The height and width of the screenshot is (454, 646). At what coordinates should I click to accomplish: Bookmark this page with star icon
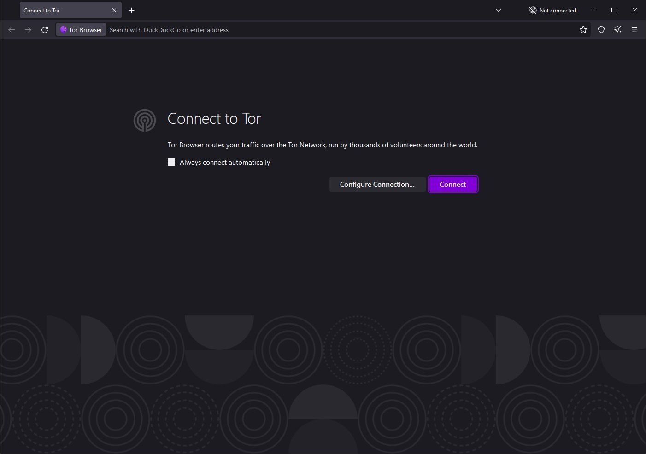point(583,30)
